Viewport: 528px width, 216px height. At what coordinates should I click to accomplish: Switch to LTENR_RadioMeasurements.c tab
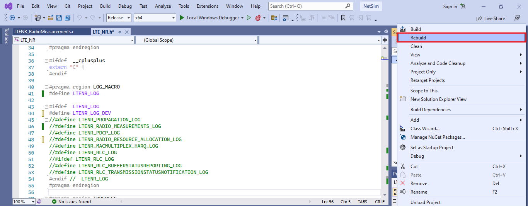44,32
